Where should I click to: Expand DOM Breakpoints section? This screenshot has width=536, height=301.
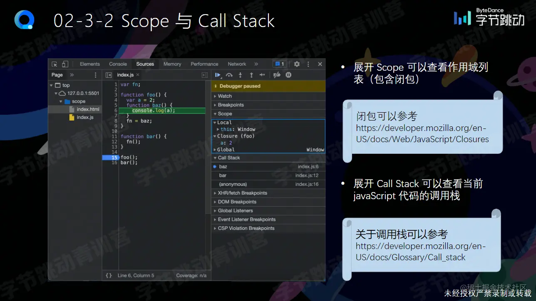coord(268,202)
